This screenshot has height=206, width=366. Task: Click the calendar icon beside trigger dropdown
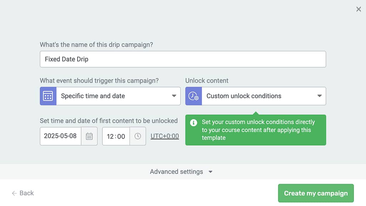[x=48, y=96]
